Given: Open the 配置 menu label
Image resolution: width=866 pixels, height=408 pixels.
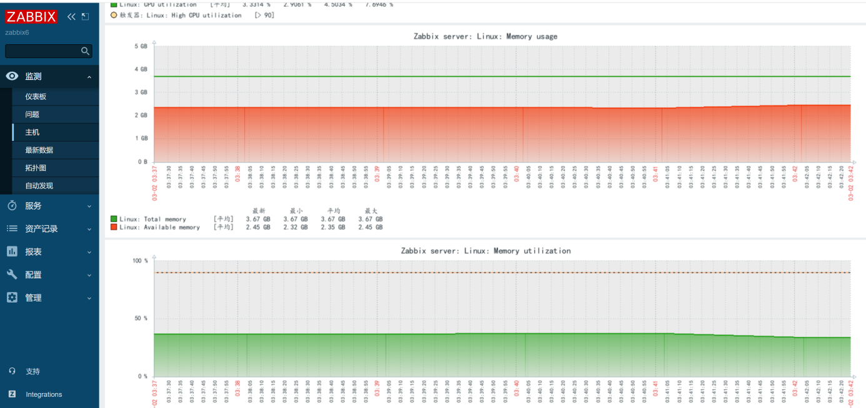Looking at the screenshot, I should [33, 274].
